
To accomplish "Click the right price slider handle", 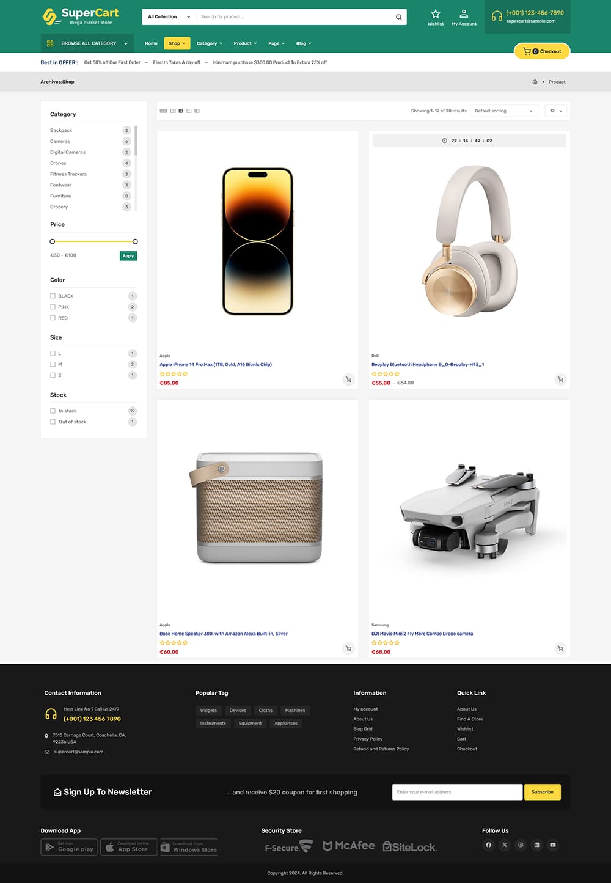I will (135, 241).
